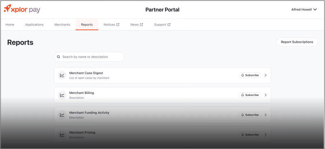Click the Merchant Case Digest chart icon
This screenshot has width=325, height=149.
(x=62, y=75)
